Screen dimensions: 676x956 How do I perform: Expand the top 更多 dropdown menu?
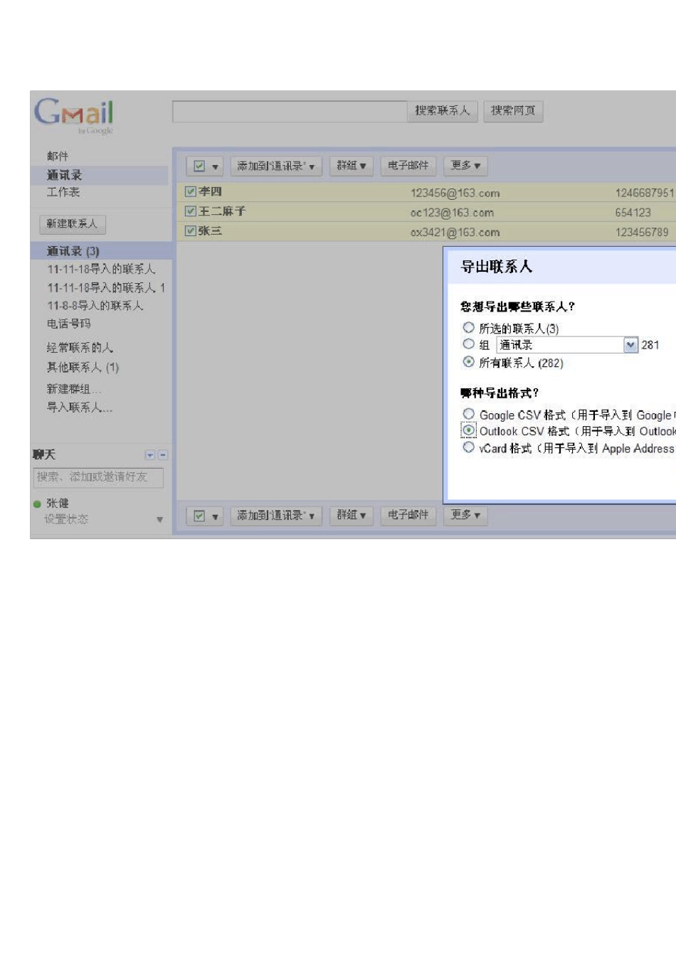[x=465, y=166]
